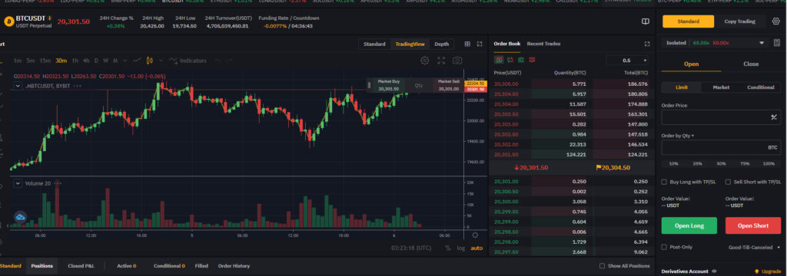Screen dimensions: 787x276
Task: Enable Sell Short with TP/SL checkbox
Action: click(x=729, y=182)
